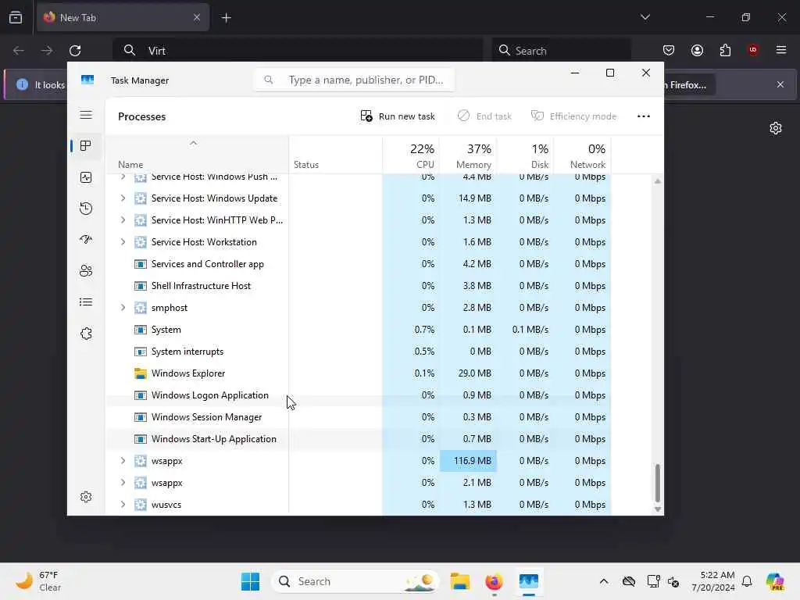Expand Service Host: Workstation row
800x600 pixels.
(123, 242)
